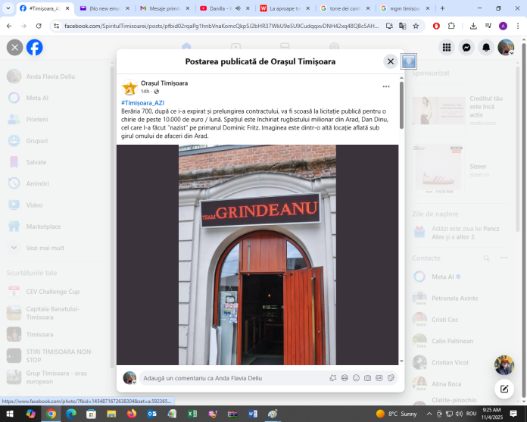
Task: Open a new browser tab
Action: point(442,8)
